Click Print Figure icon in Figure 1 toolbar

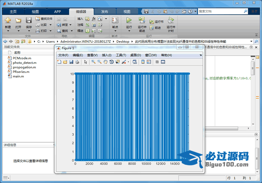pyautogui.click(x=77, y=62)
